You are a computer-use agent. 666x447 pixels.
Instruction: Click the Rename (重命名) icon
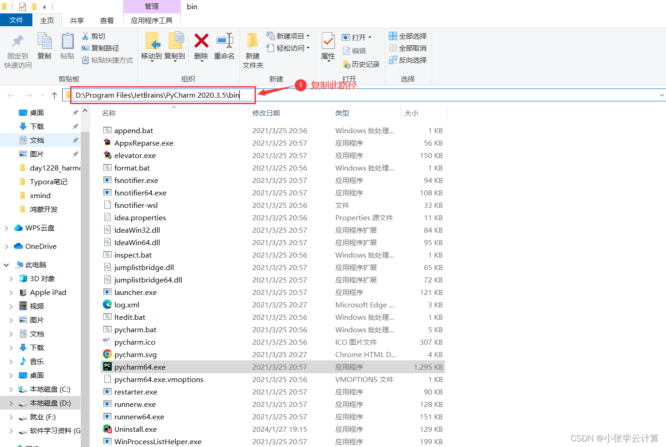coord(225,41)
